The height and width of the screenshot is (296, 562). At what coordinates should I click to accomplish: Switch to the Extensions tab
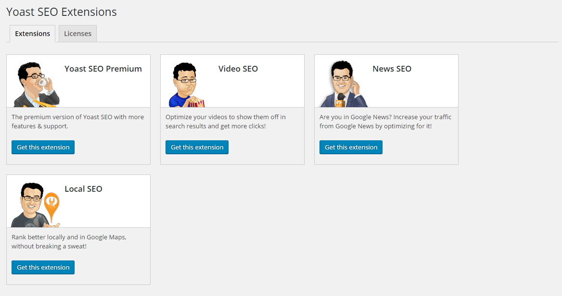click(32, 34)
